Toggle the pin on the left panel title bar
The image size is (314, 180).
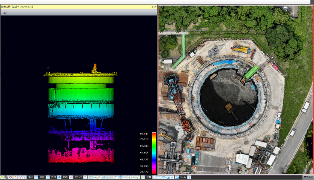[152, 7]
